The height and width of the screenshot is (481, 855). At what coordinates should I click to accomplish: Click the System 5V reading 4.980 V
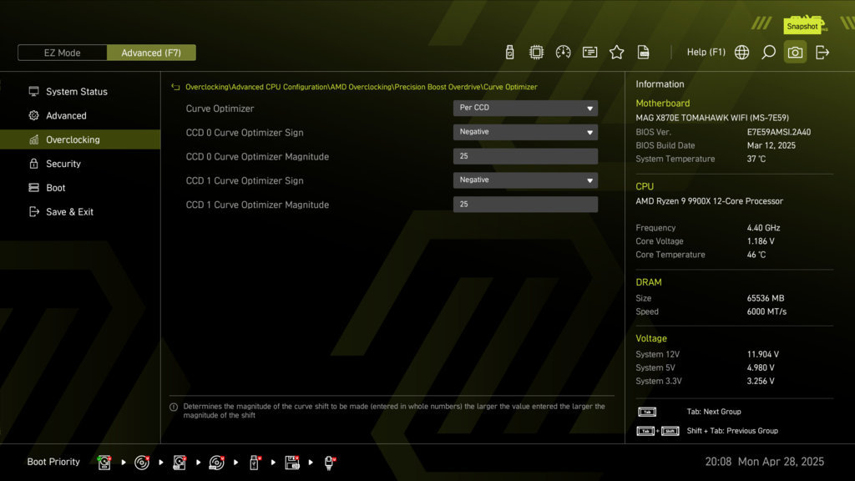click(761, 368)
